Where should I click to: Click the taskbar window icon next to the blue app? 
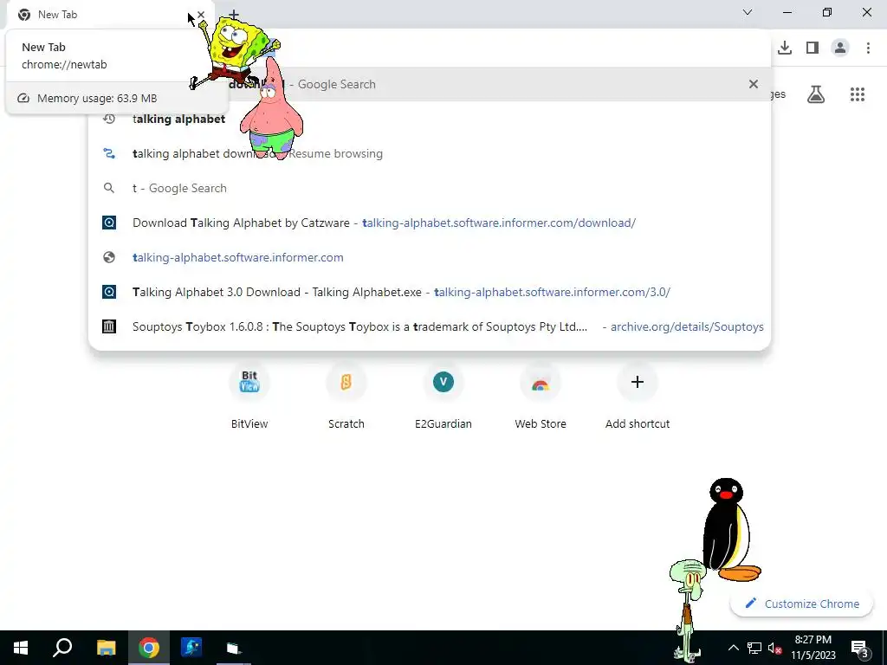click(x=234, y=648)
